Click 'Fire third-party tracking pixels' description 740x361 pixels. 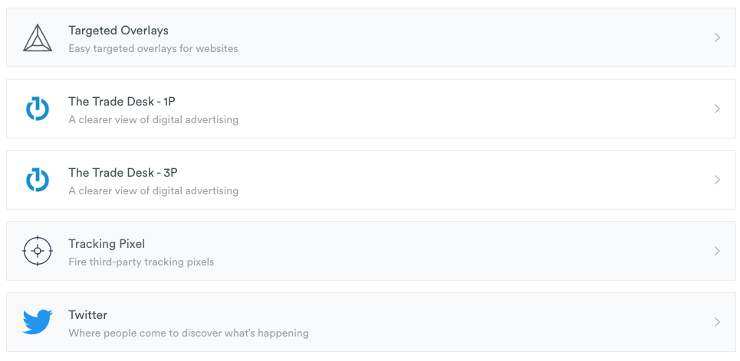141,262
